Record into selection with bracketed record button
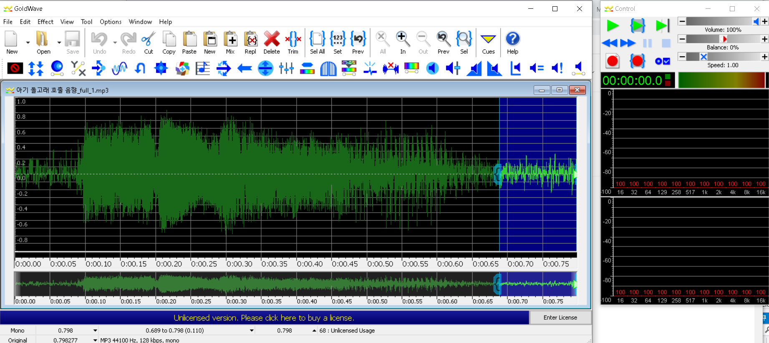The width and height of the screenshot is (769, 343). coord(637,61)
